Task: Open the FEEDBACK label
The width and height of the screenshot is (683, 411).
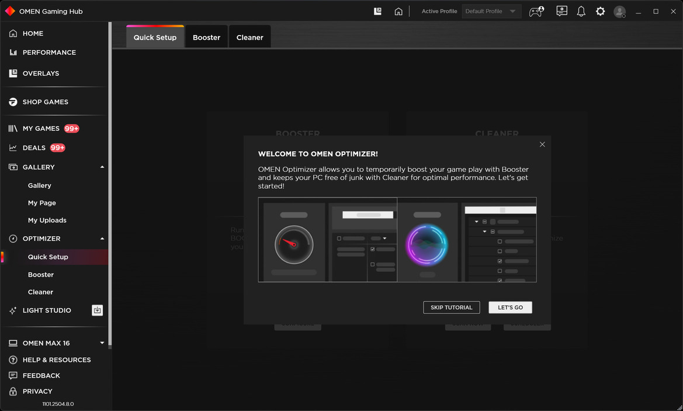Action: click(x=41, y=376)
